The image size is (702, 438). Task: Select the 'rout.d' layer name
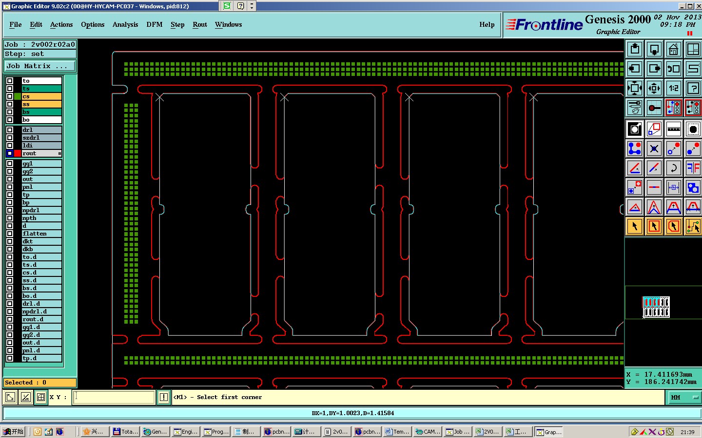click(x=42, y=319)
